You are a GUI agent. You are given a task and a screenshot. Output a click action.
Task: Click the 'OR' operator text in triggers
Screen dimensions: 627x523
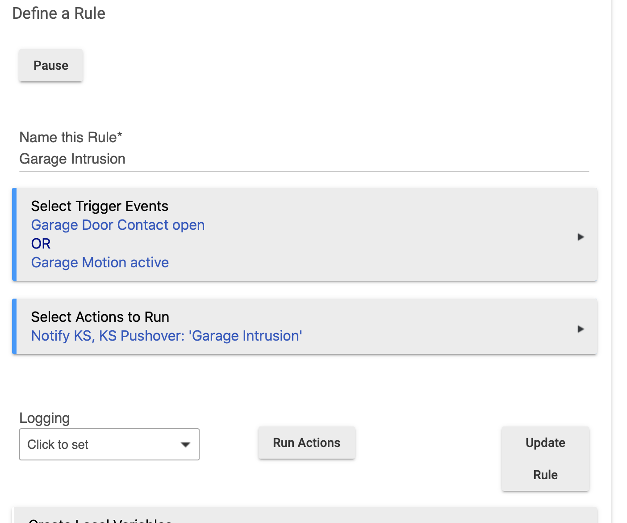[41, 244]
